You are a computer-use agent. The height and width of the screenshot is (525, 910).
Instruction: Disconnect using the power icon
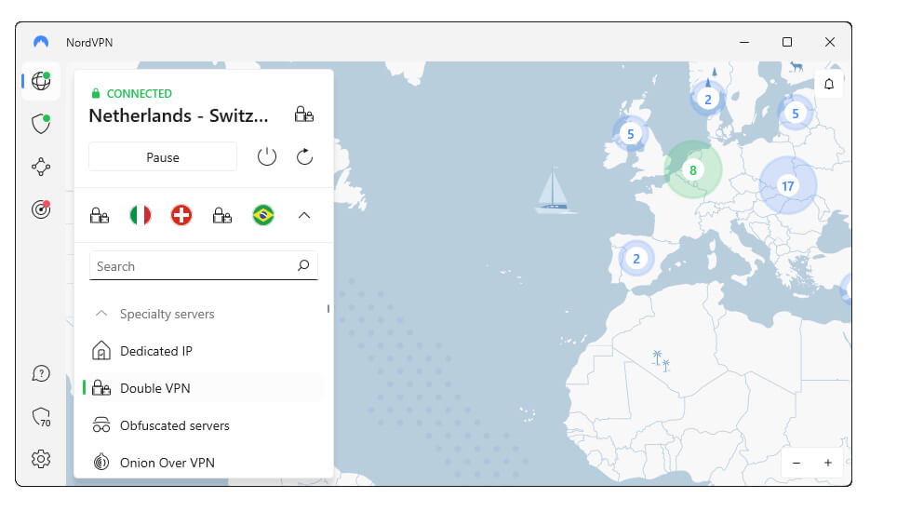pos(267,156)
